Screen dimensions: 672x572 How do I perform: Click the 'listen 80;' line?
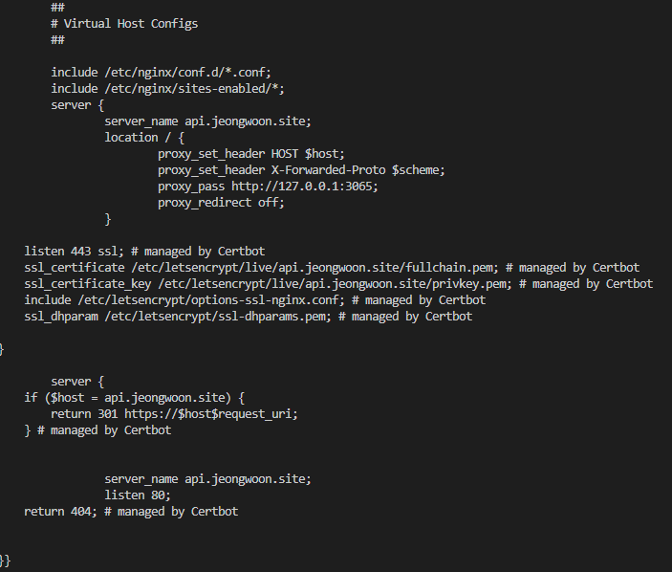coord(138,495)
